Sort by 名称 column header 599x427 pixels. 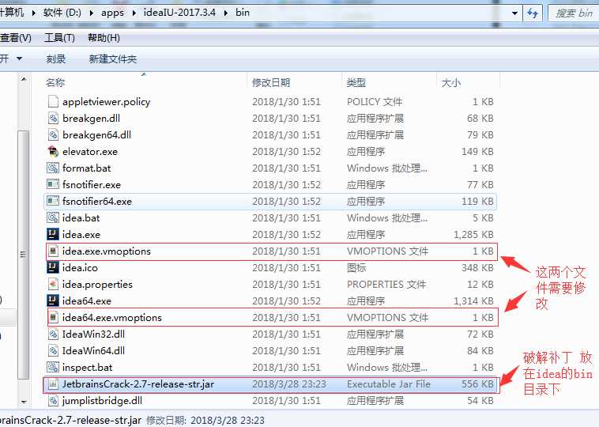pos(55,82)
